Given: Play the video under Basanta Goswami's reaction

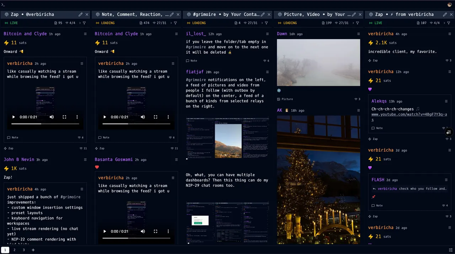Looking at the screenshot, I should [105, 231].
